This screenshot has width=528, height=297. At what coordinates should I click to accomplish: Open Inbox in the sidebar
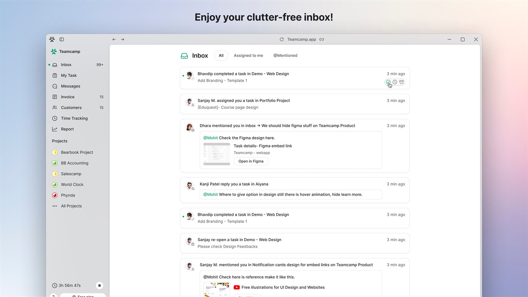pyautogui.click(x=78, y=65)
